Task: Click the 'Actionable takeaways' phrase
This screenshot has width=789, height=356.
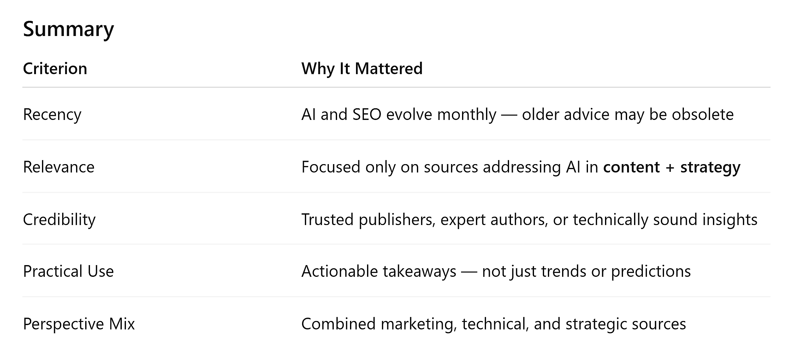Action: click(379, 271)
